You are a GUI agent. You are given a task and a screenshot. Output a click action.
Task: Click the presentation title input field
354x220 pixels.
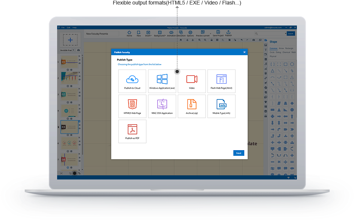click(x=101, y=34)
